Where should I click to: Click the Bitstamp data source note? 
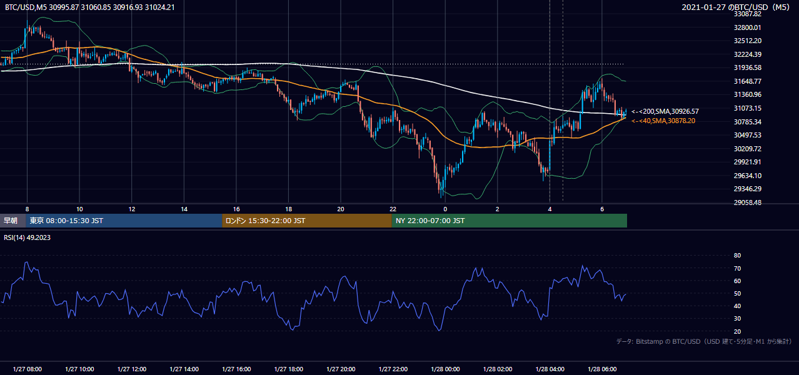704,341
